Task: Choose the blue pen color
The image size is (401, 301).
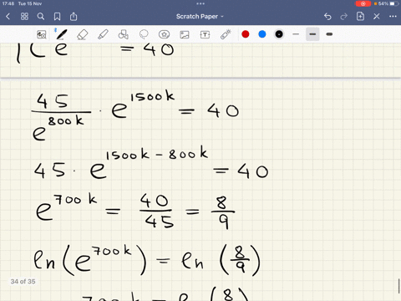Action: point(262,34)
